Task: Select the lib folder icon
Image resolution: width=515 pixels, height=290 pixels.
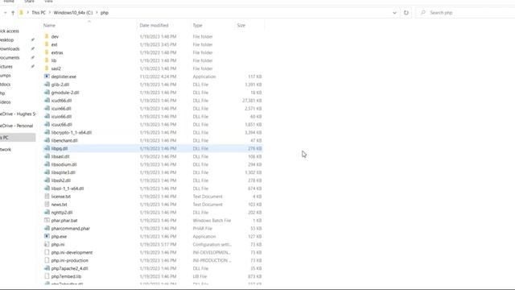Action: click(x=47, y=60)
